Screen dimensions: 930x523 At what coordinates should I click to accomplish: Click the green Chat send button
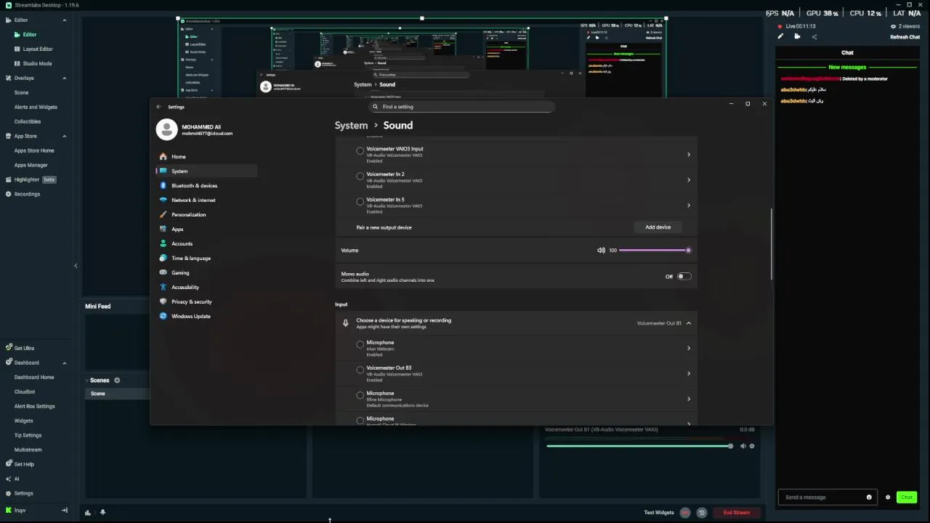[x=906, y=498]
